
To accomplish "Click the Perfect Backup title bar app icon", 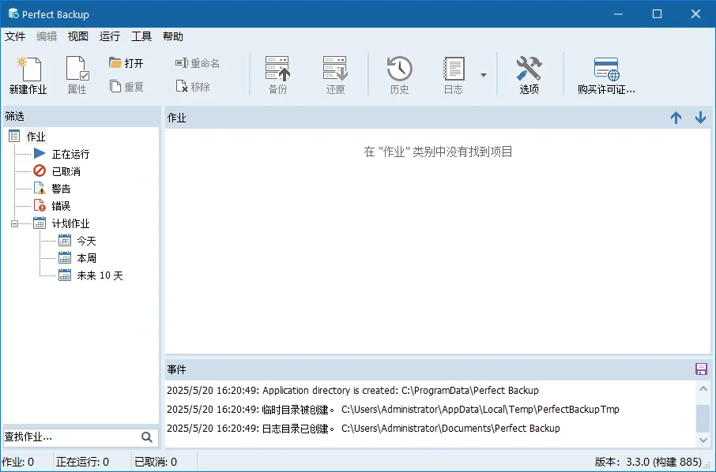I will (13, 14).
